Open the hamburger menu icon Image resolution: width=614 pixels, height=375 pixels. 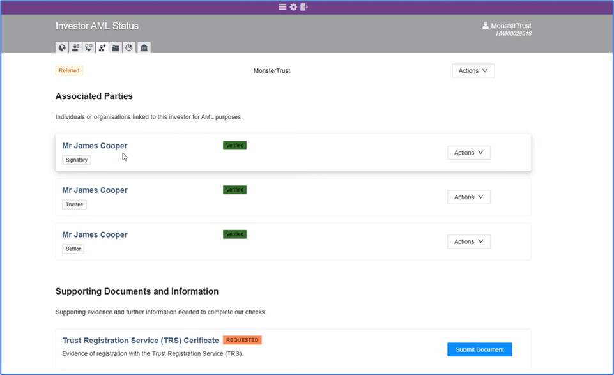tap(282, 6)
